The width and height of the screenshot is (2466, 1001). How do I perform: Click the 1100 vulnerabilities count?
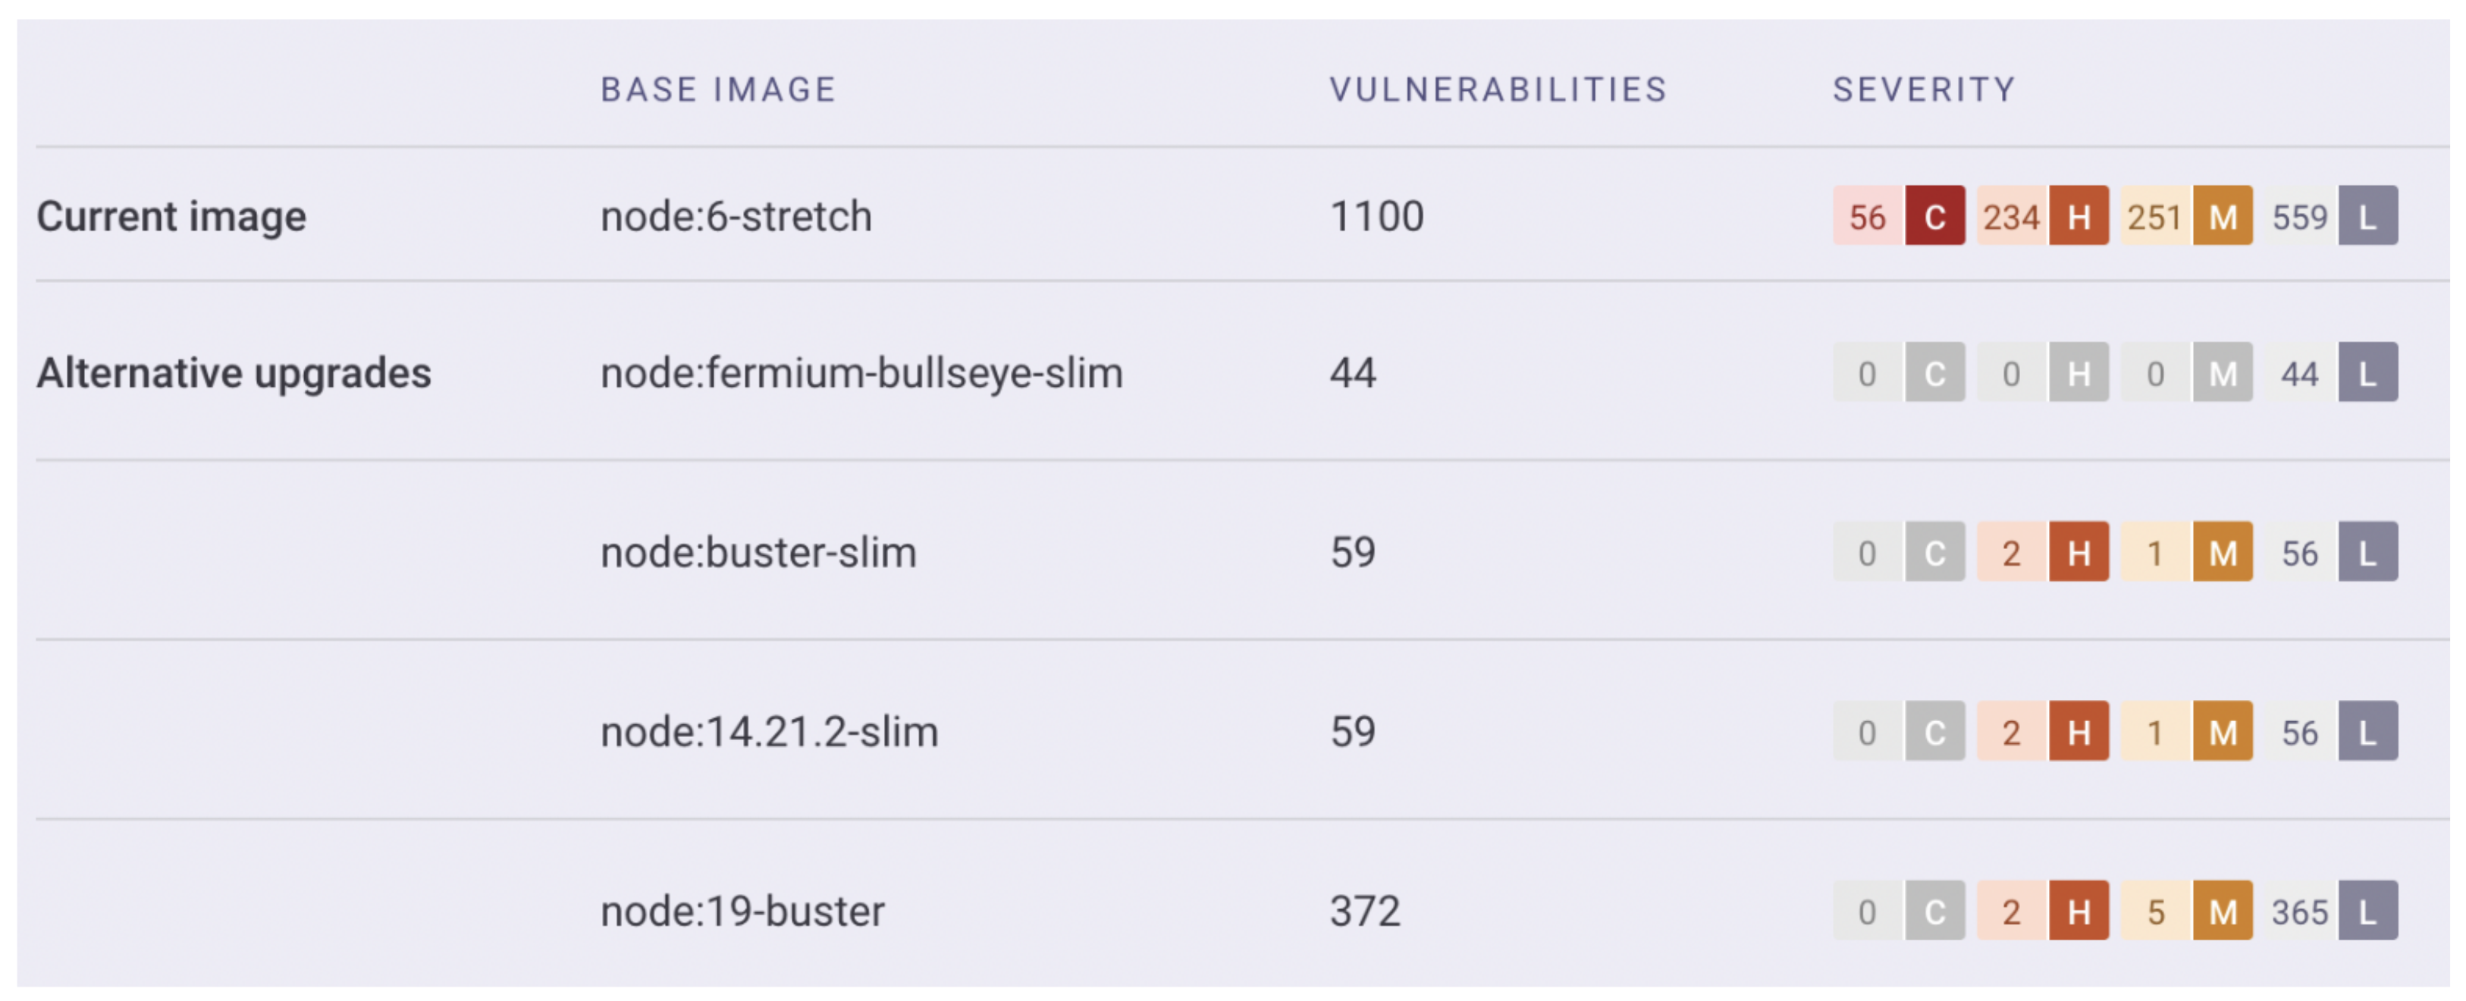click(x=1376, y=216)
